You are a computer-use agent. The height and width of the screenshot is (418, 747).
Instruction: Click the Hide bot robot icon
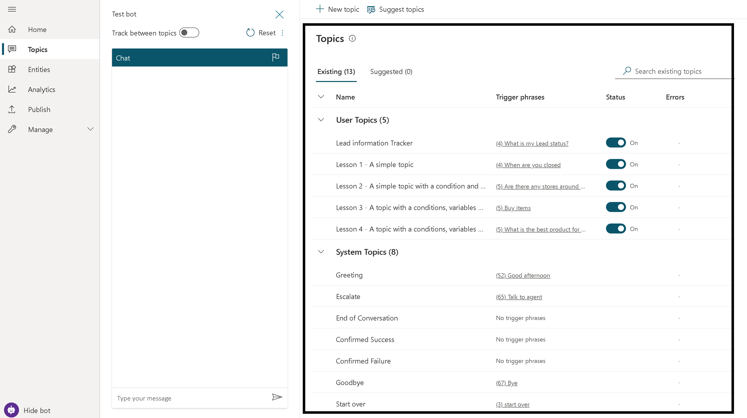pyautogui.click(x=11, y=410)
